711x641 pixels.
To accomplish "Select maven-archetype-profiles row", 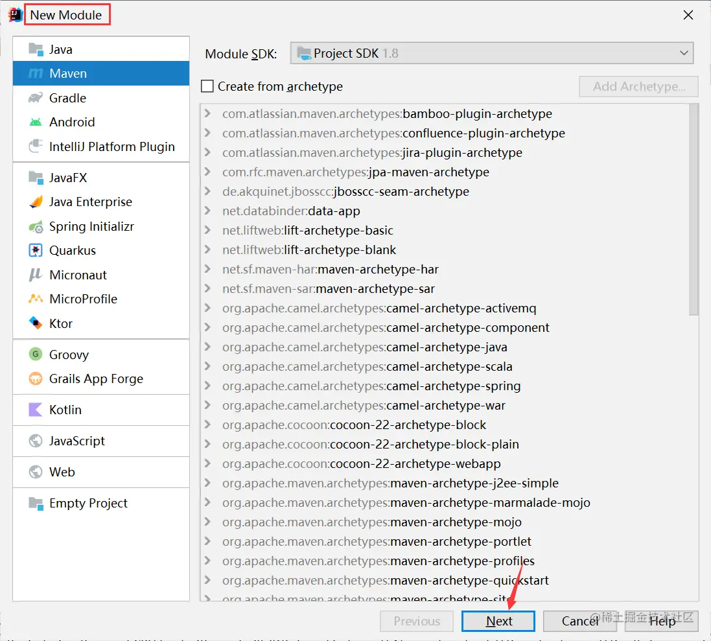I will click(445, 561).
